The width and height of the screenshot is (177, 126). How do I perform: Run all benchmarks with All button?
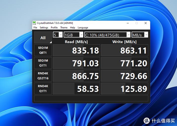tap(43, 38)
